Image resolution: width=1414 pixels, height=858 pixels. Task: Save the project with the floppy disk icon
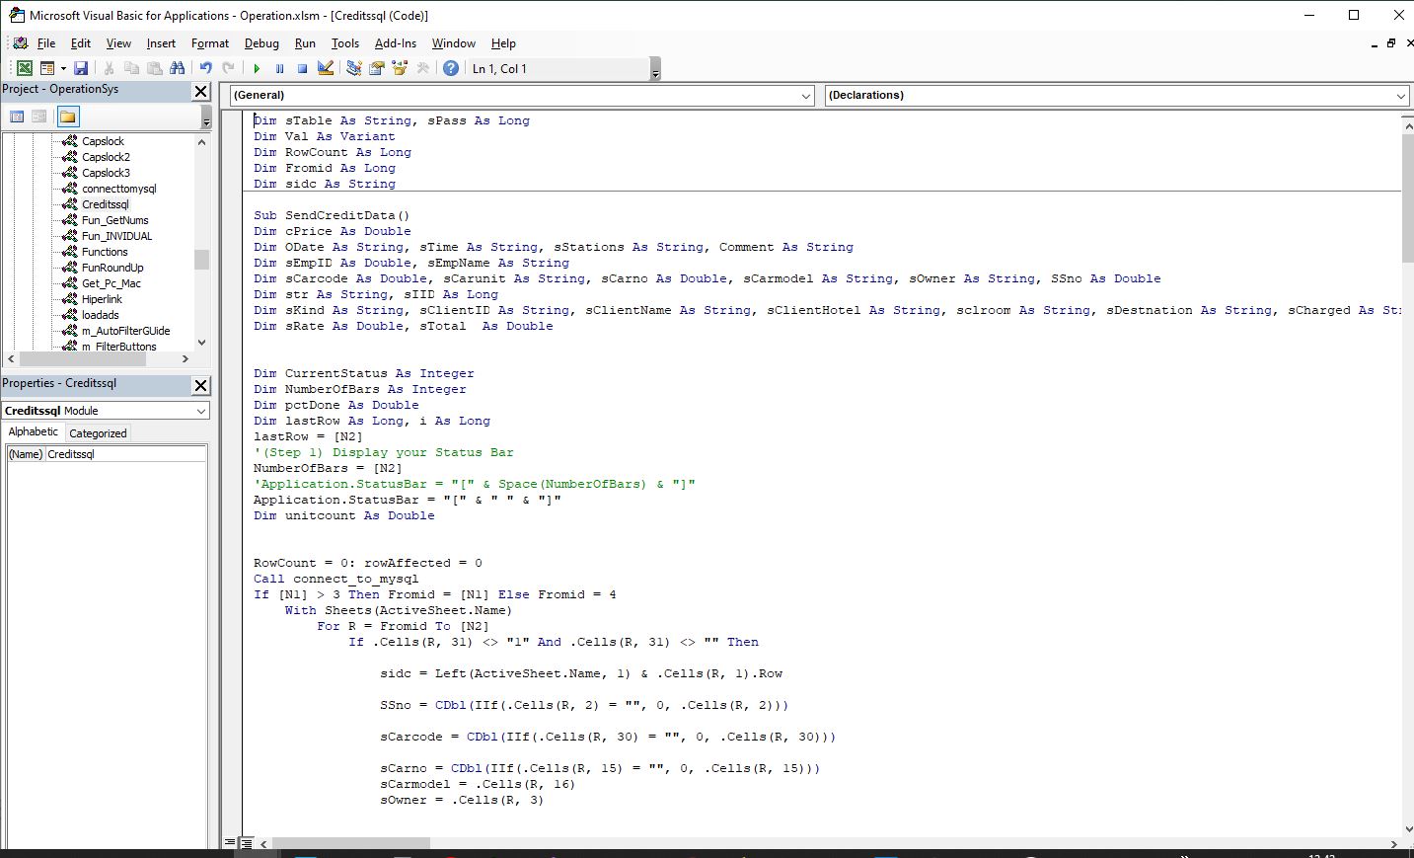tap(81, 68)
